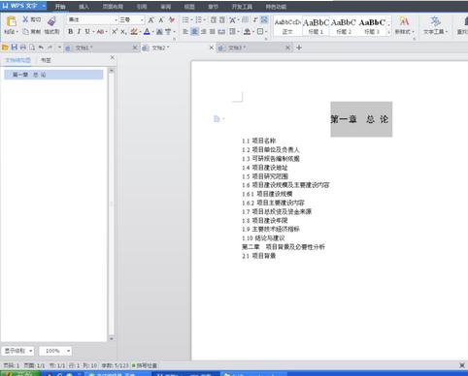Open the Developer Tools ribbon tab
This screenshot has width=468, height=376.
(x=242, y=7)
